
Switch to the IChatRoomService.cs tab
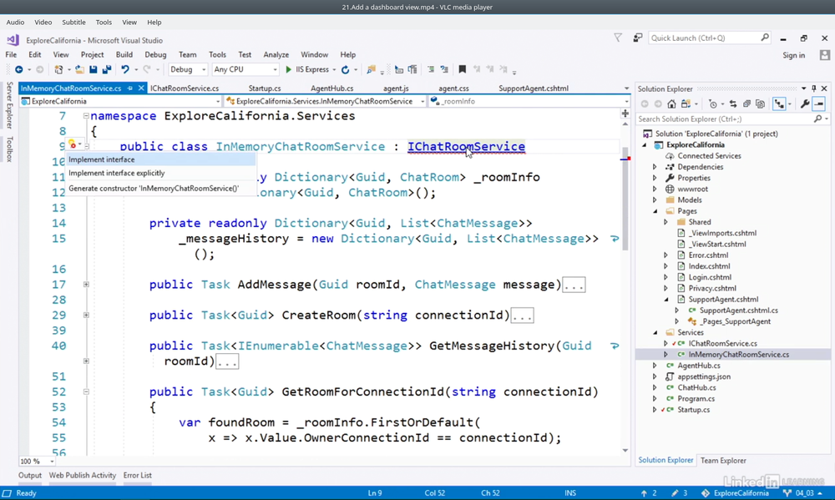tap(185, 88)
